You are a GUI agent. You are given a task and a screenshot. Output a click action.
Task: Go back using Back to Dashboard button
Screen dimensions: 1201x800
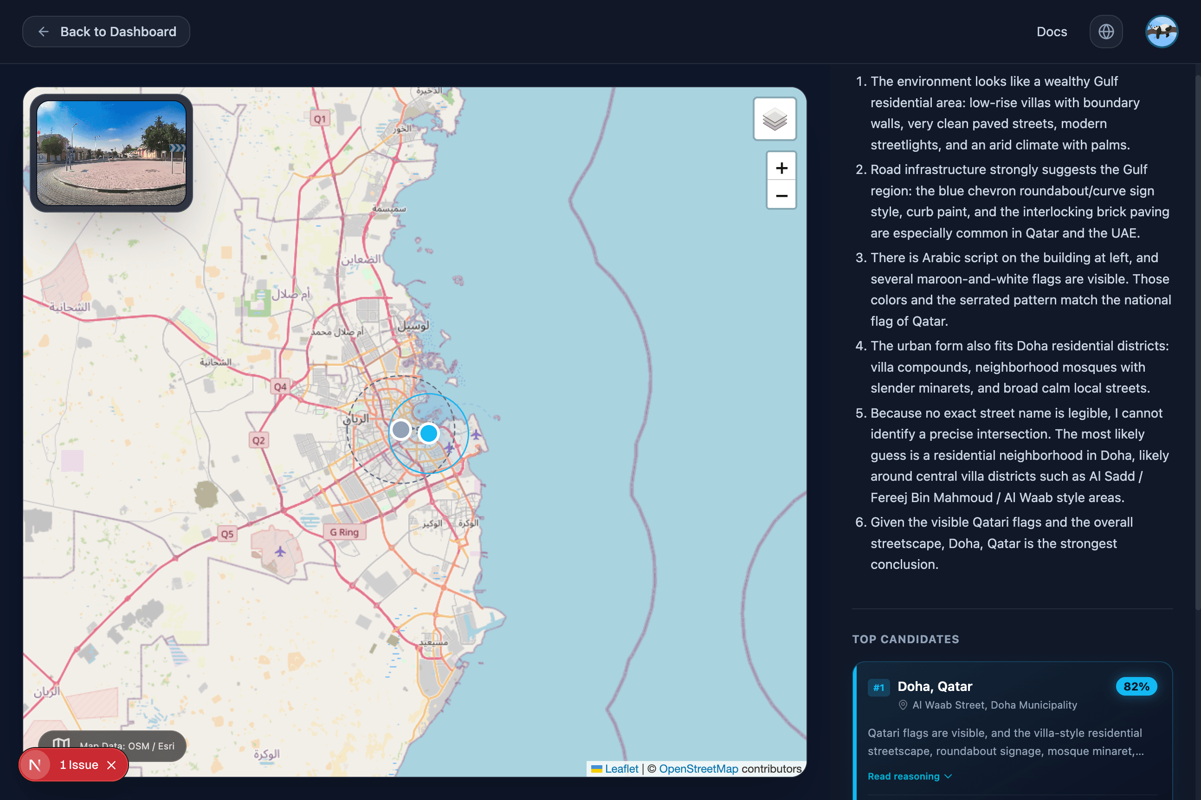[x=106, y=32]
